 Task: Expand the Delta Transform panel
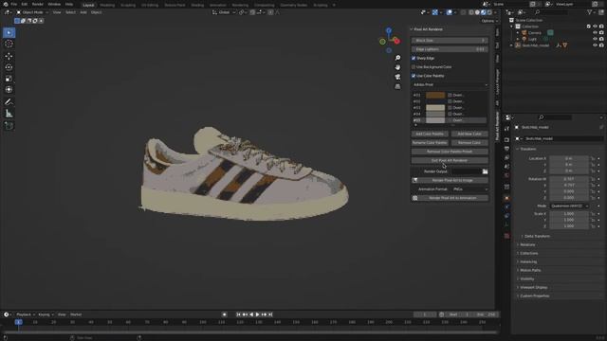(536, 236)
